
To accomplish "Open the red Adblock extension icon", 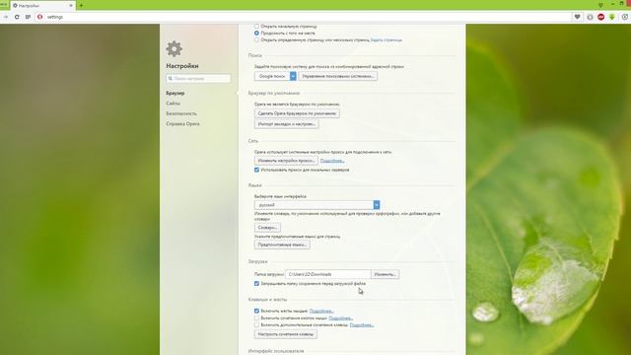I will click(x=600, y=17).
